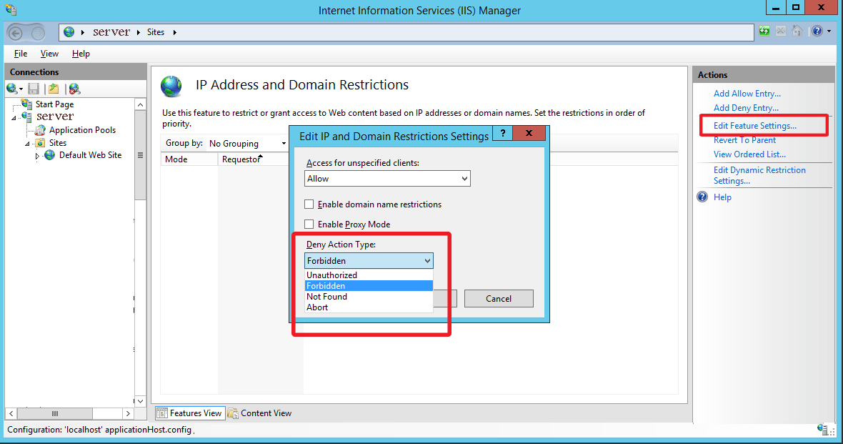This screenshot has height=444, width=843.
Task: Select Not Found in the Deny Action list
Action: pyautogui.click(x=369, y=297)
